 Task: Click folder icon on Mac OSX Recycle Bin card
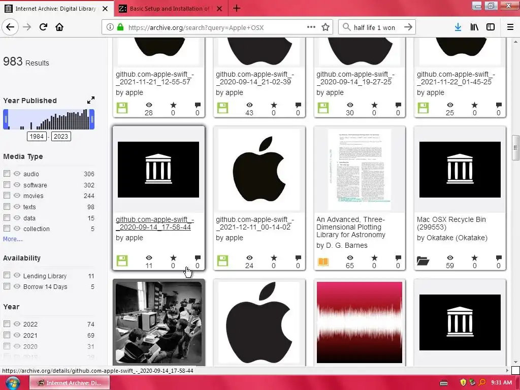(423, 261)
